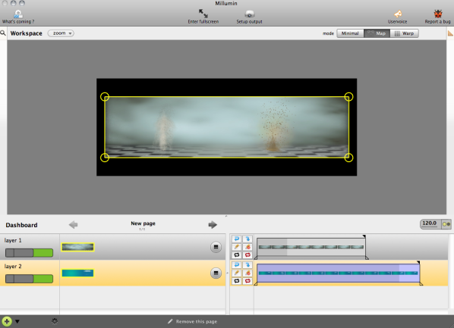Image resolution: width=454 pixels, height=328 pixels.
Task: Open Setup output projector icon
Action: point(249,14)
